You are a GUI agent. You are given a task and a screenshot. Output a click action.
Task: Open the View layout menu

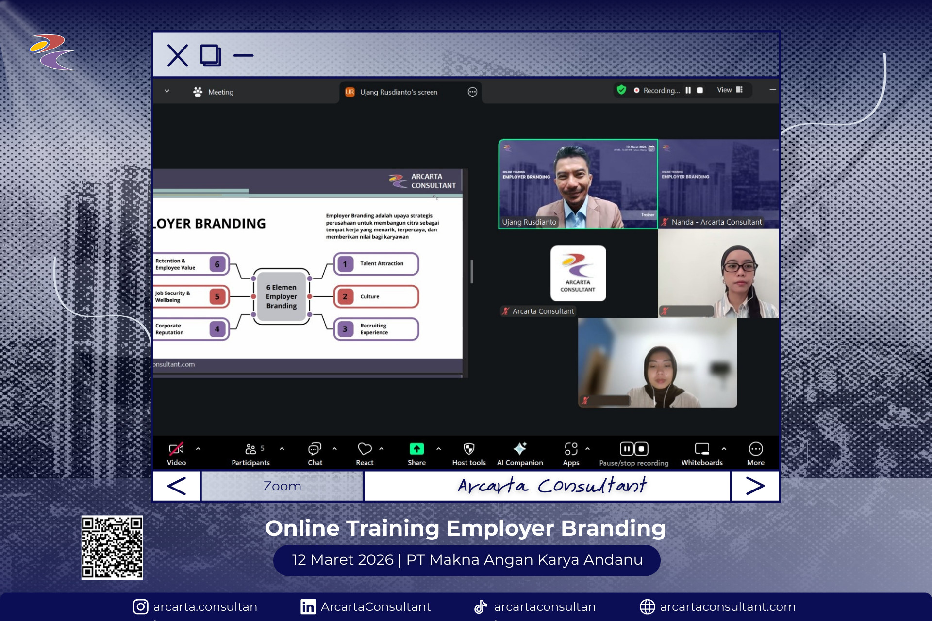[x=730, y=90]
